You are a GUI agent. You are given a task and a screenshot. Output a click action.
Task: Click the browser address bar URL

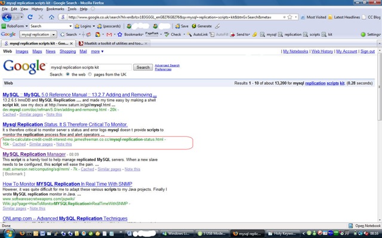pyautogui.click(x=171, y=17)
